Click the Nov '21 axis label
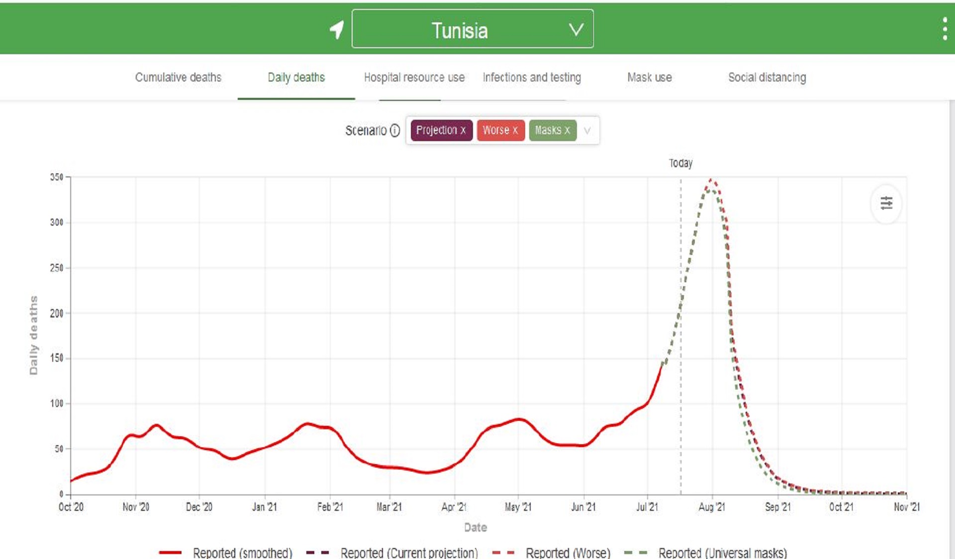 (907, 507)
